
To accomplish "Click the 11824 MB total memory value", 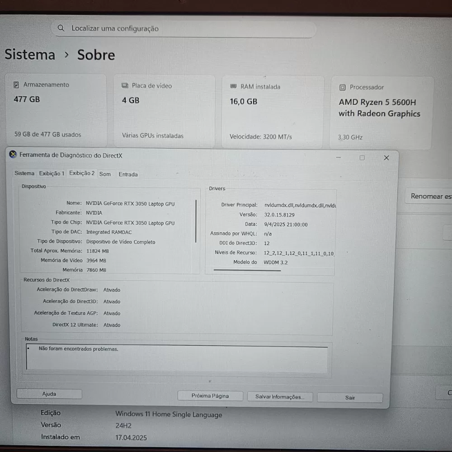I will (x=98, y=251).
